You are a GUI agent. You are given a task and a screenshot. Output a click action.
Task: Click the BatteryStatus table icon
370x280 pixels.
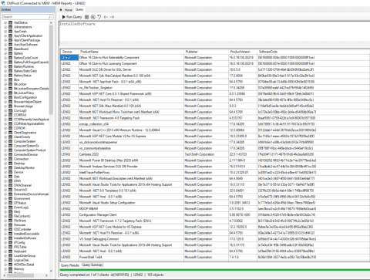(x=10, y=76)
